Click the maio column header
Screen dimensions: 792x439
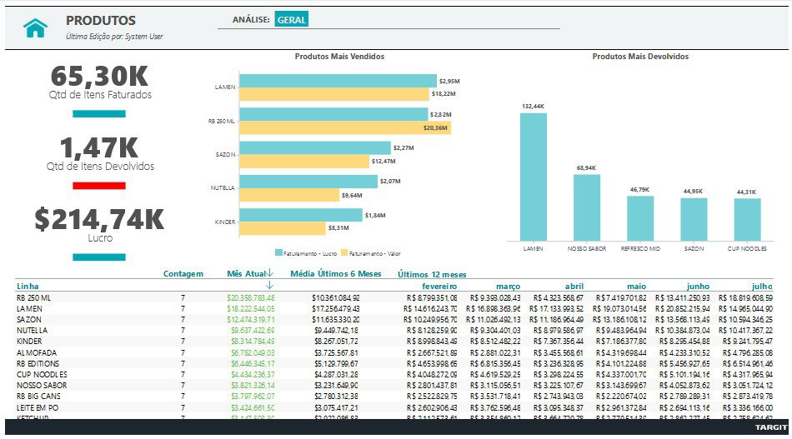click(636, 286)
